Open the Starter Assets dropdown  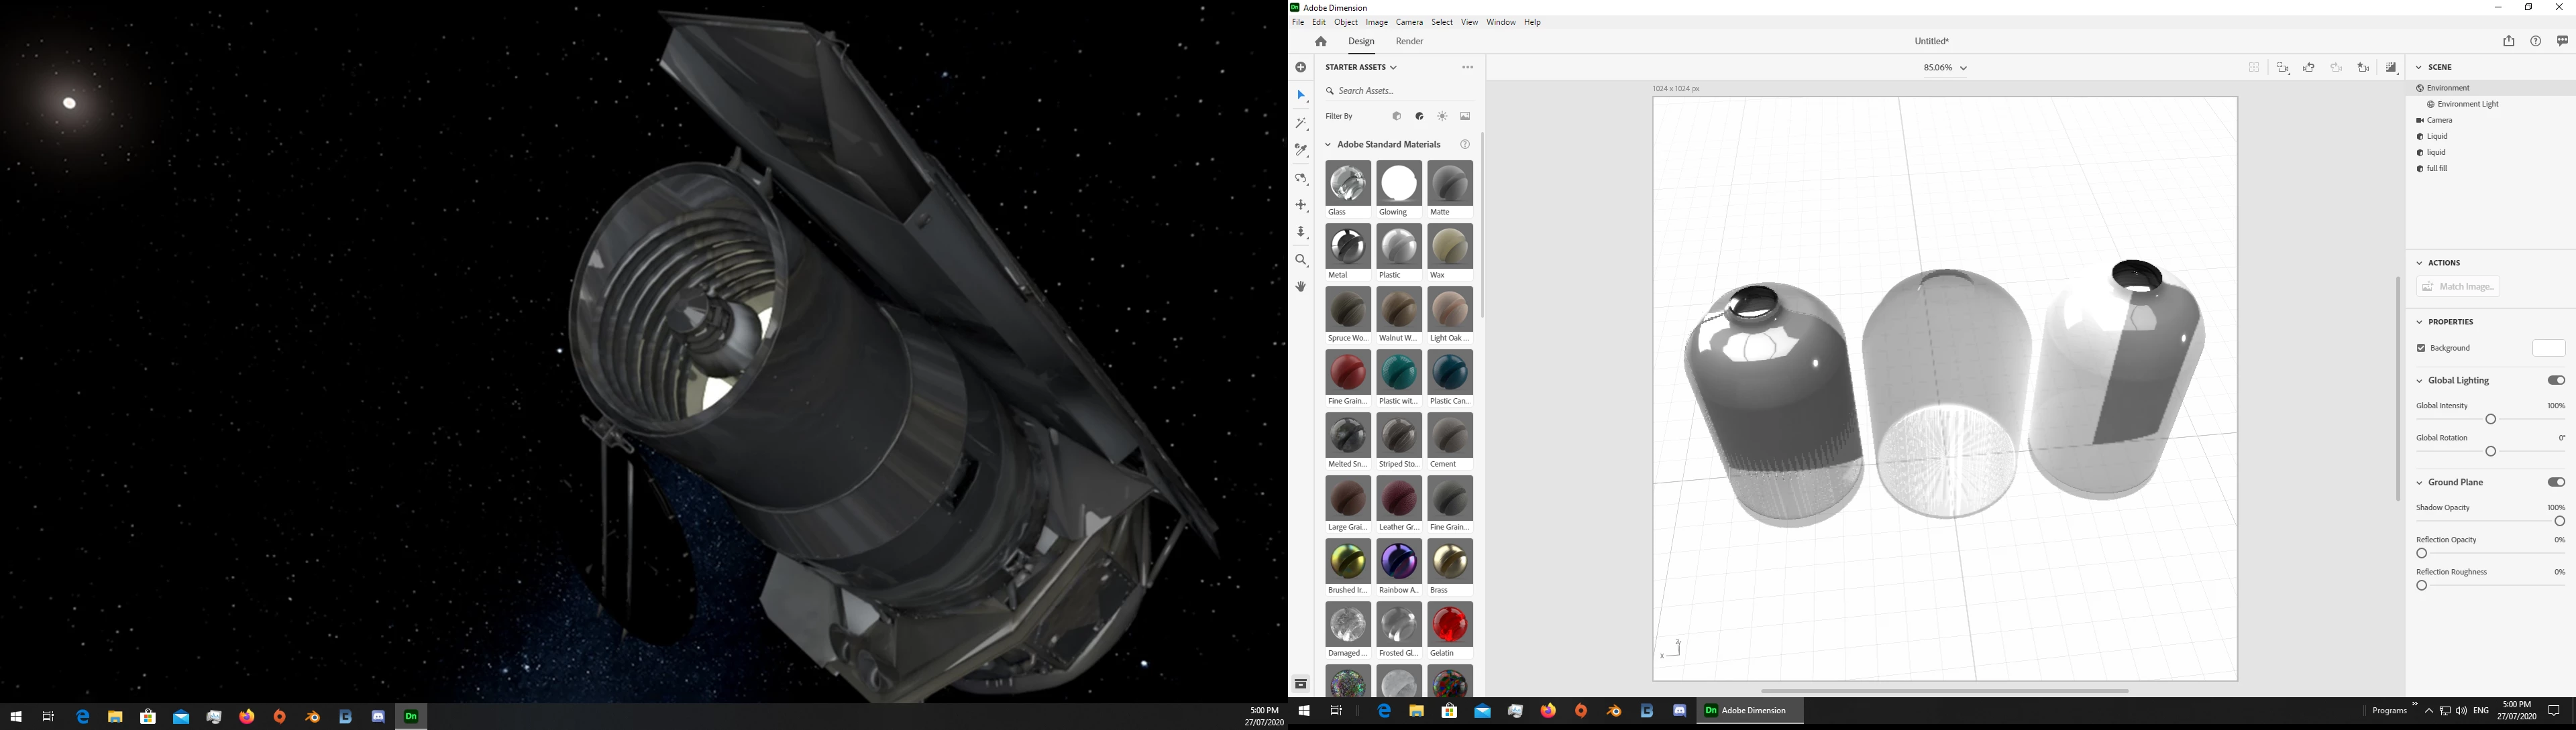pyautogui.click(x=1361, y=68)
